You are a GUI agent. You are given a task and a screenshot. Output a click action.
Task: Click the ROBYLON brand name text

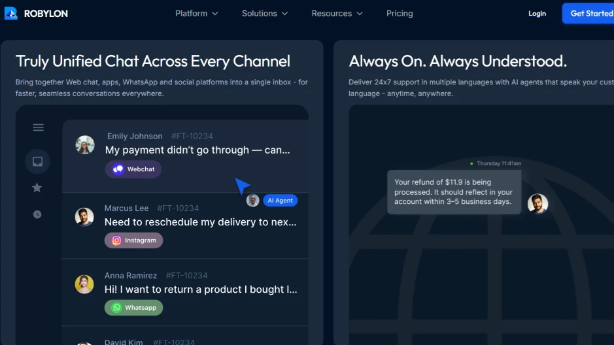[46, 13]
